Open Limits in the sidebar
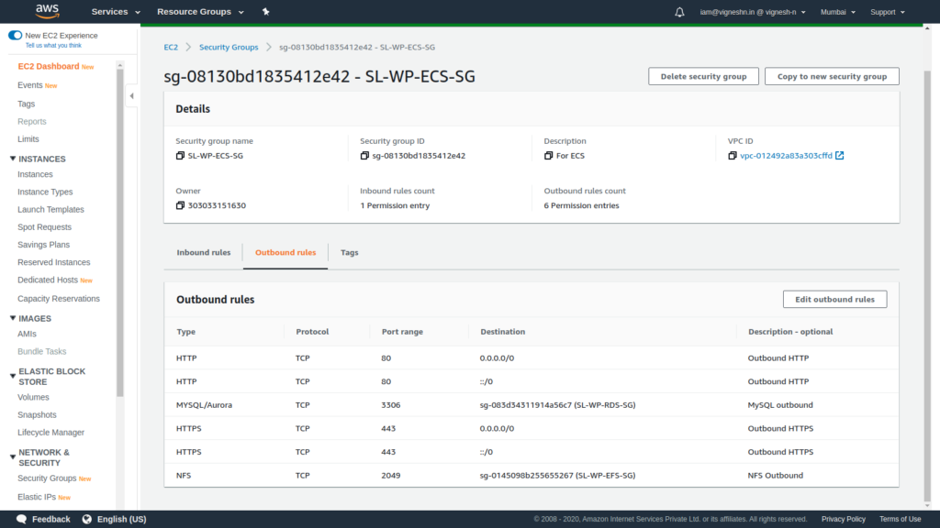Screen dimensions: 940x528 28,139
